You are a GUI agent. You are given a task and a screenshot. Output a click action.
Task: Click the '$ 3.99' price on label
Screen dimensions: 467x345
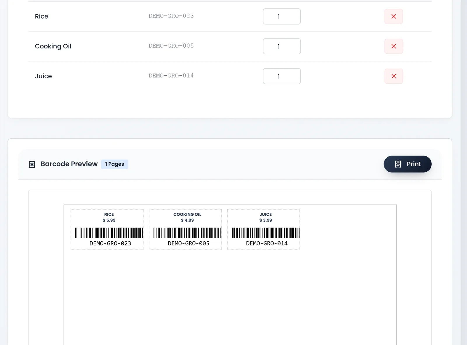(266, 220)
